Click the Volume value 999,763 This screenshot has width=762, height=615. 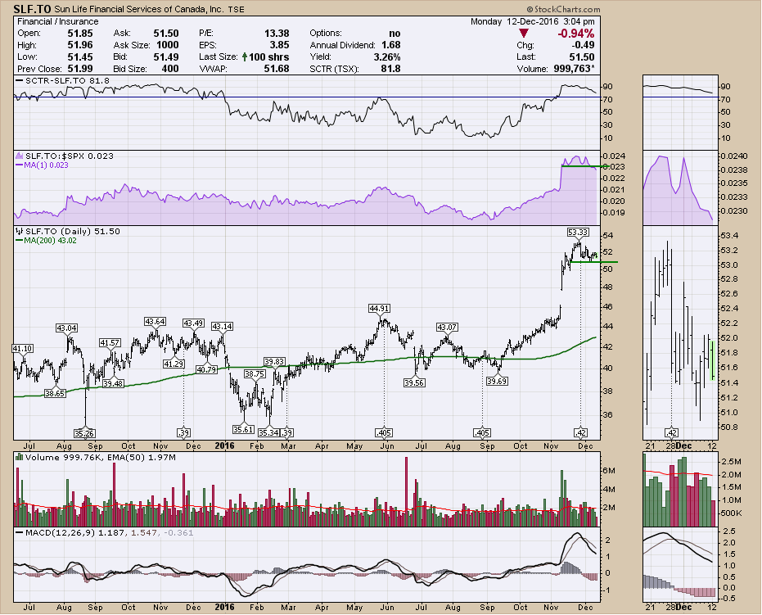click(x=574, y=69)
